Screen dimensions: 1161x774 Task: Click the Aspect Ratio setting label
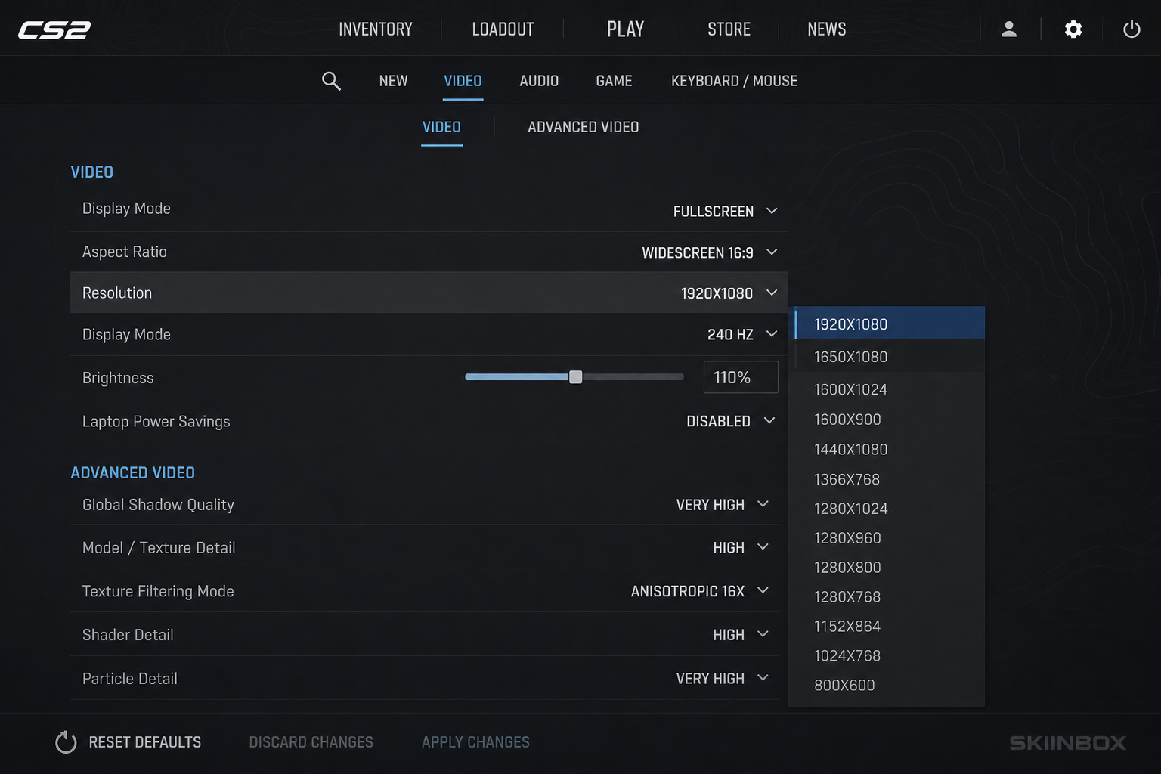point(125,252)
